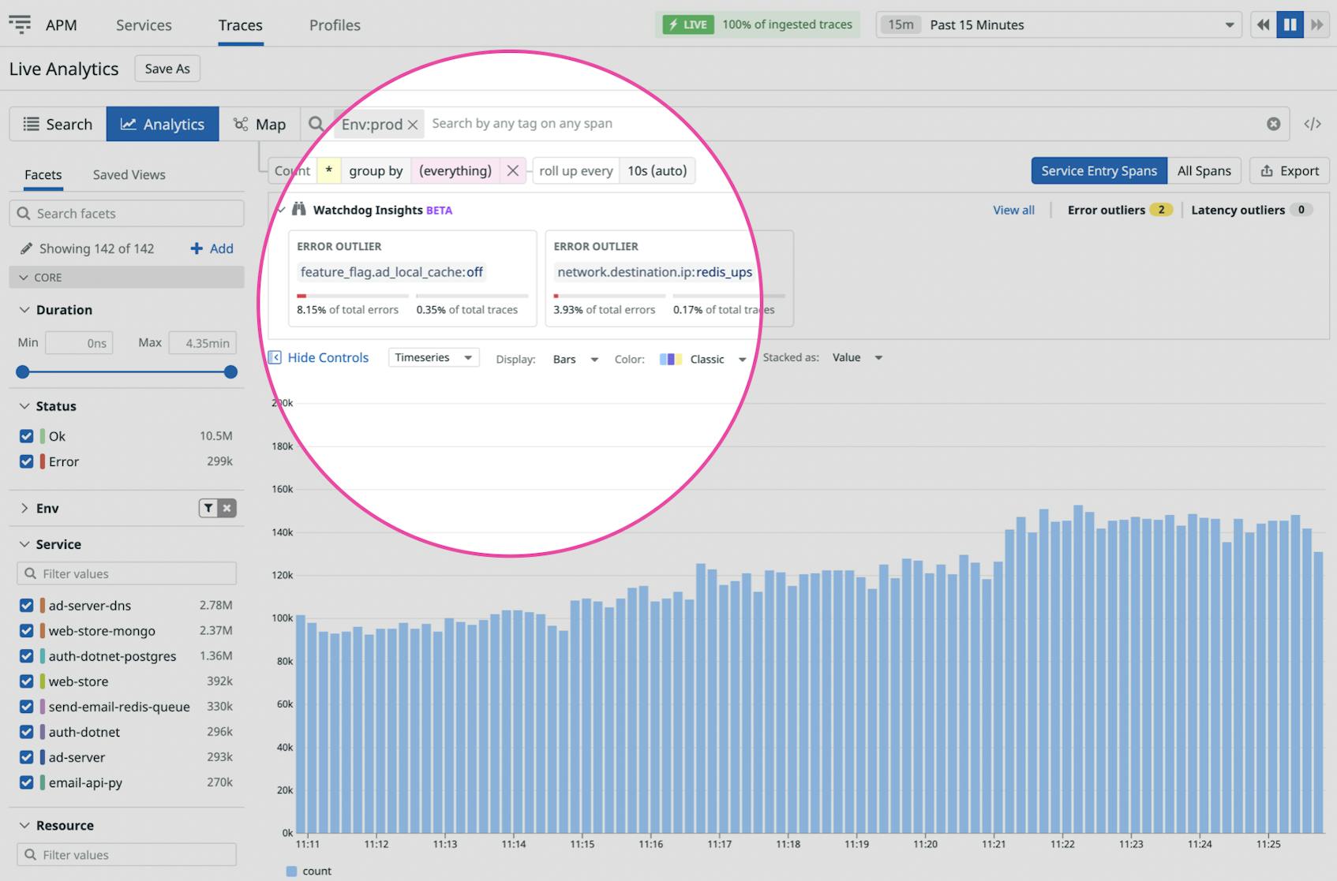Click the Watchdog Insights binoculars icon
The height and width of the screenshot is (881, 1337).
pyautogui.click(x=300, y=210)
